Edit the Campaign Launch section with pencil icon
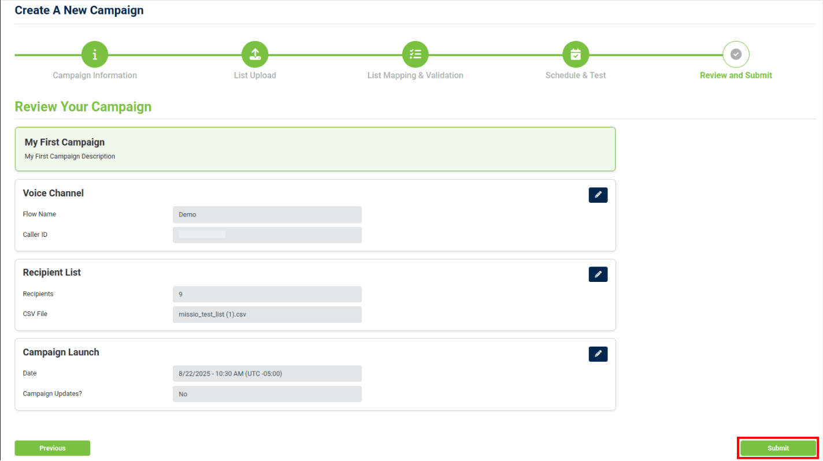This screenshot has width=823, height=461. click(598, 354)
